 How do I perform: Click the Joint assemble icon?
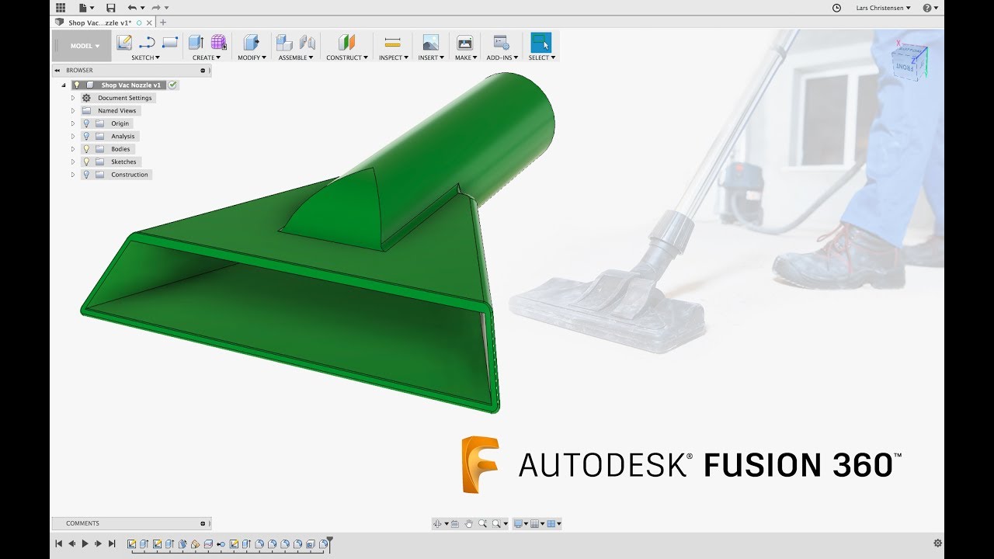308,43
